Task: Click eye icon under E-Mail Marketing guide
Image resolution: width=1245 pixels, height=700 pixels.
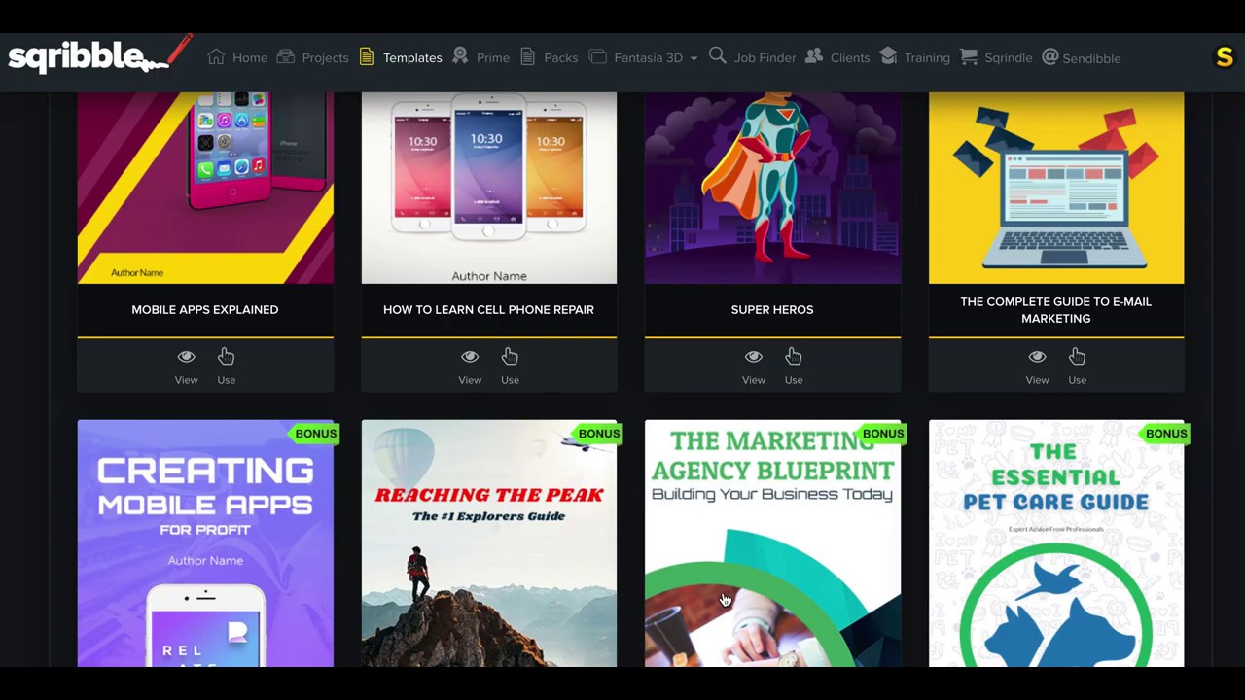Action: pyautogui.click(x=1037, y=357)
